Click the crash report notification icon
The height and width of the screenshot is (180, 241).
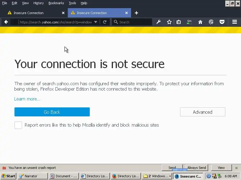(x=4, y=168)
